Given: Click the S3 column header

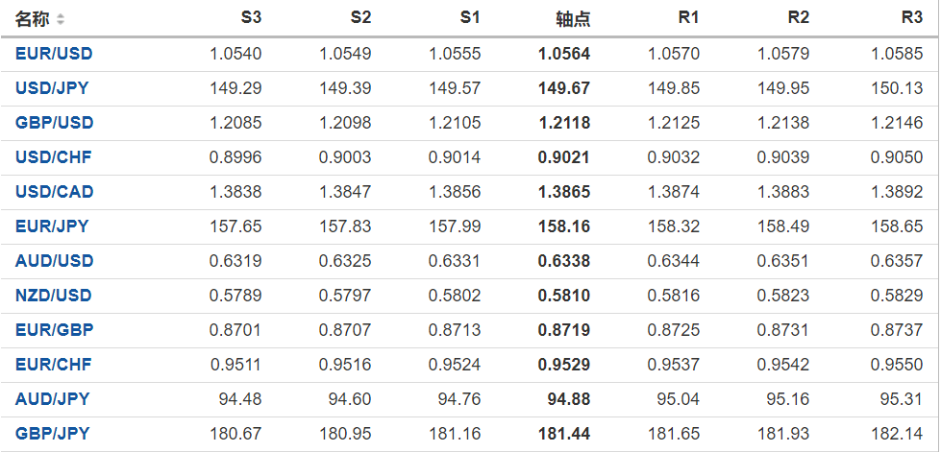Looking at the screenshot, I should (250, 18).
